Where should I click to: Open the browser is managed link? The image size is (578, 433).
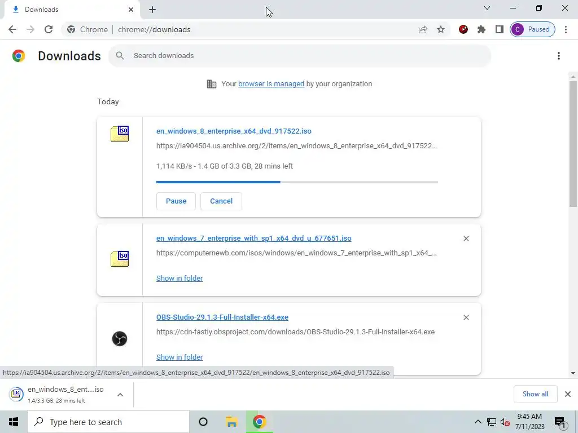272,84
